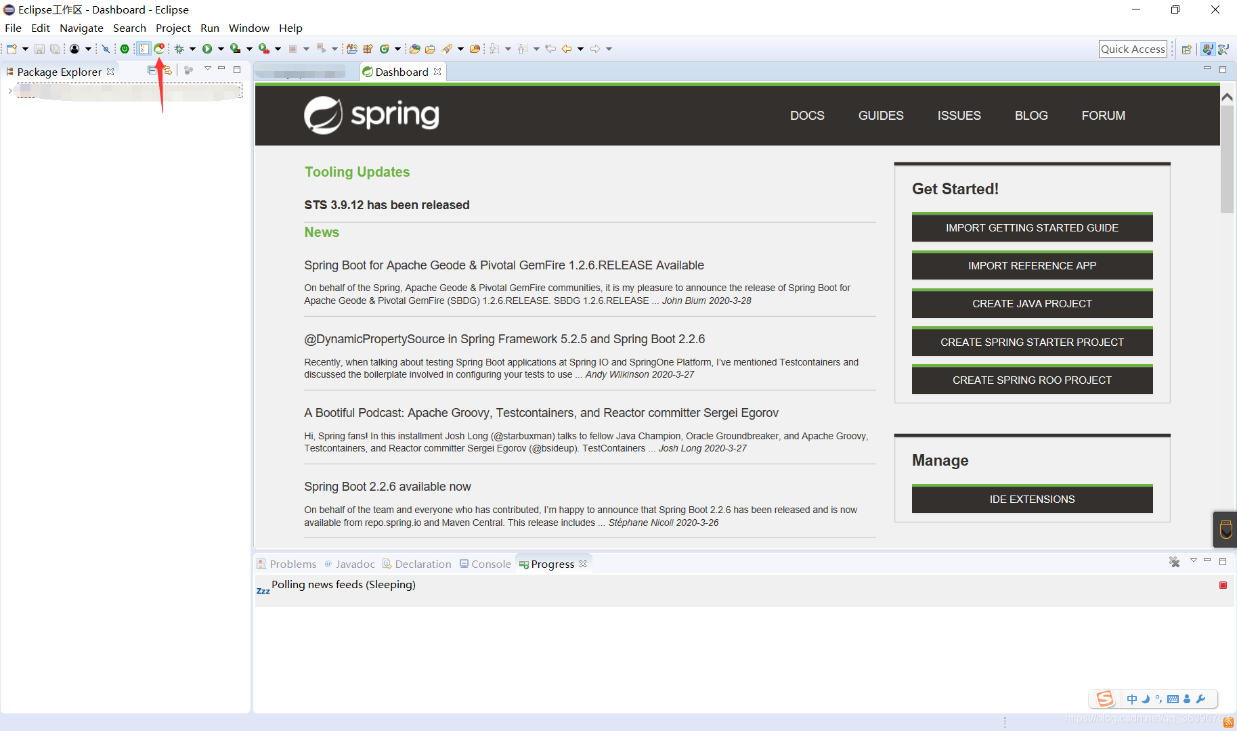Image resolution: width=1237 pixels, height=731 pixels.
Task: Open the Search dropdown arrow
Action: 460,49
